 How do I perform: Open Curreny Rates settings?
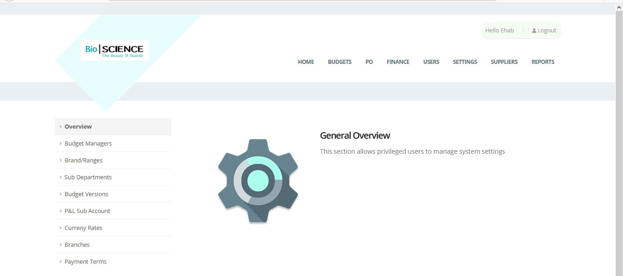pyautogui.click(x=113, y=228)
